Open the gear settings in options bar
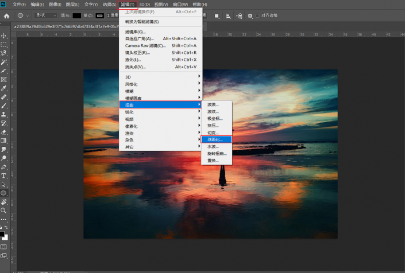Viewport: 405px width, 273px height. (x=250, y=16)
